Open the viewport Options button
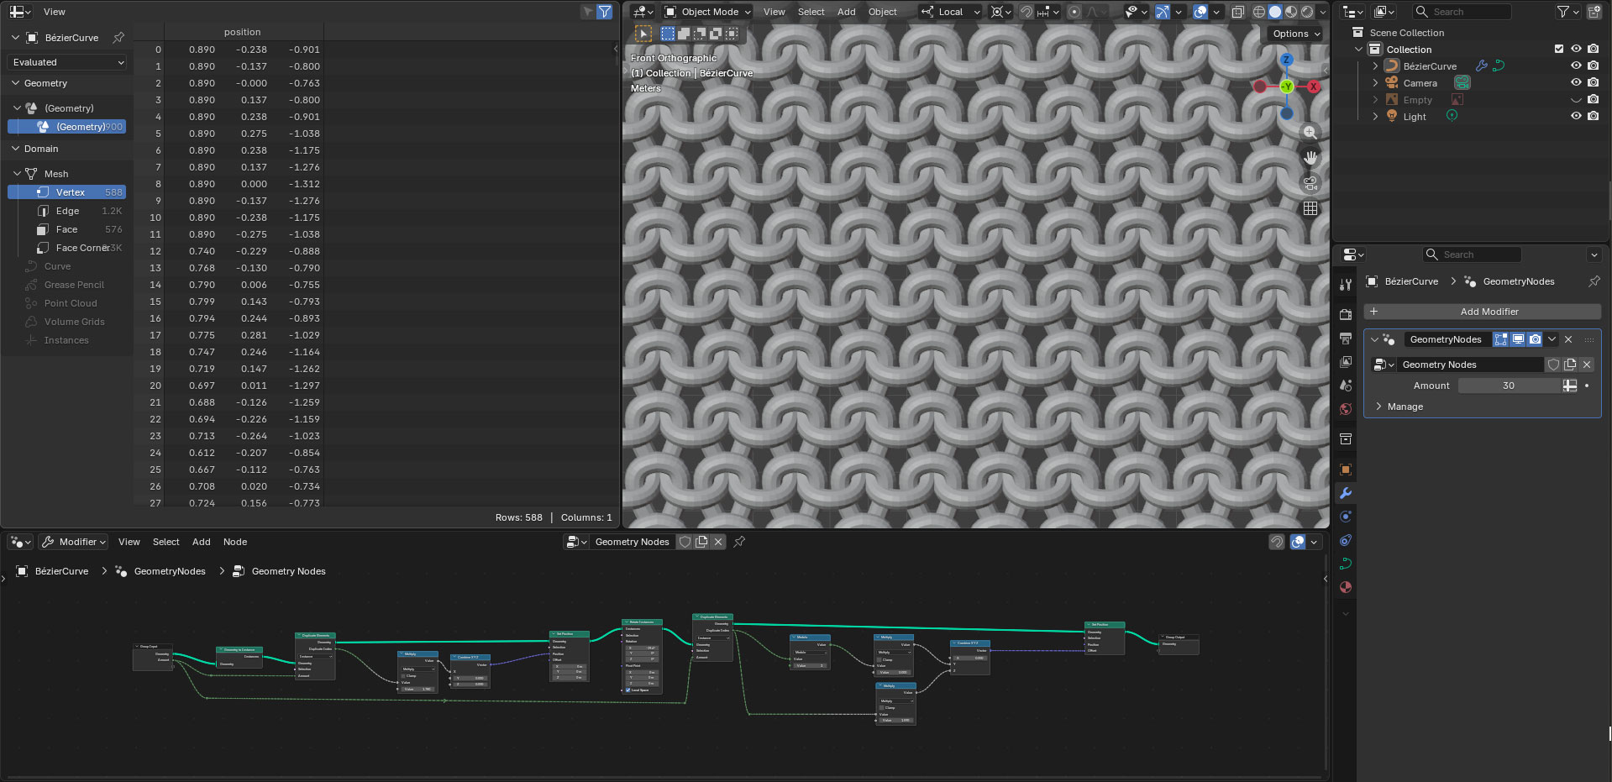Screen dimensions: 1612x782 click(1296, 34)
